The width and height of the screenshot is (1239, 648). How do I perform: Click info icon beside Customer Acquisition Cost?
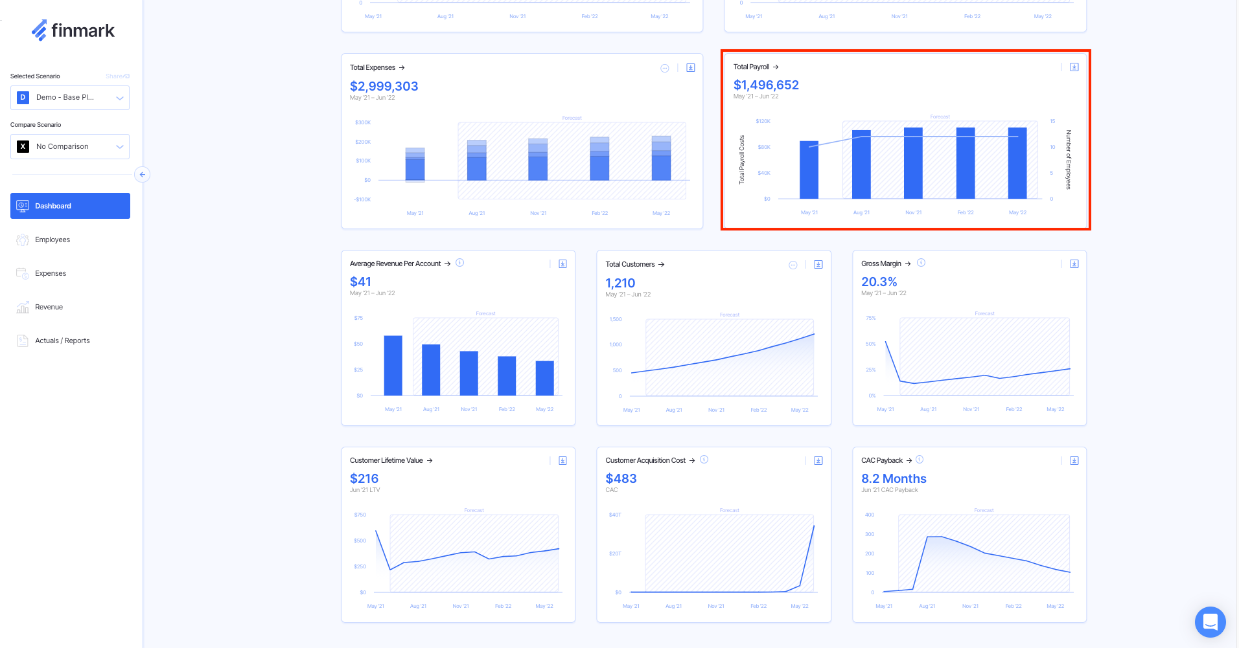point(704,460)
